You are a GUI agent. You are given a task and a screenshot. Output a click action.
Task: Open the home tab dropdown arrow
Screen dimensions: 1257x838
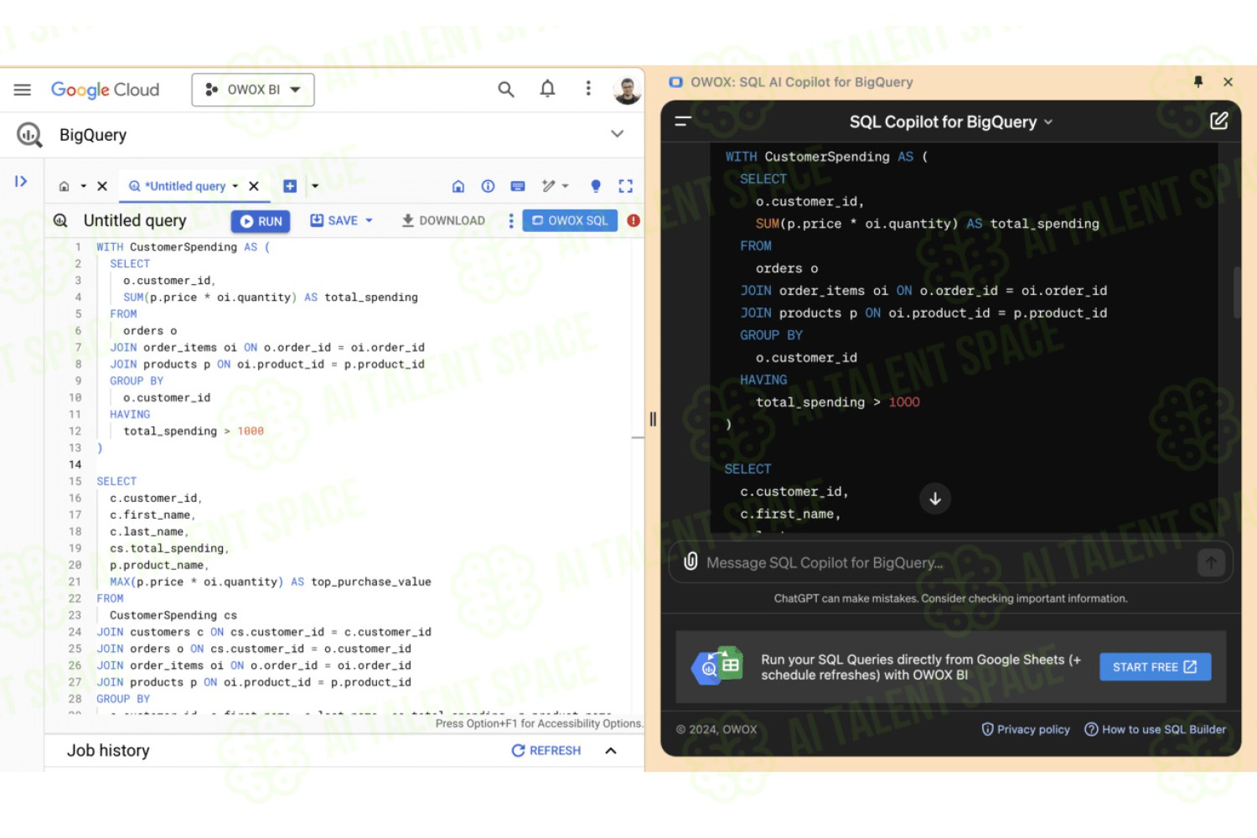point(83,186)
